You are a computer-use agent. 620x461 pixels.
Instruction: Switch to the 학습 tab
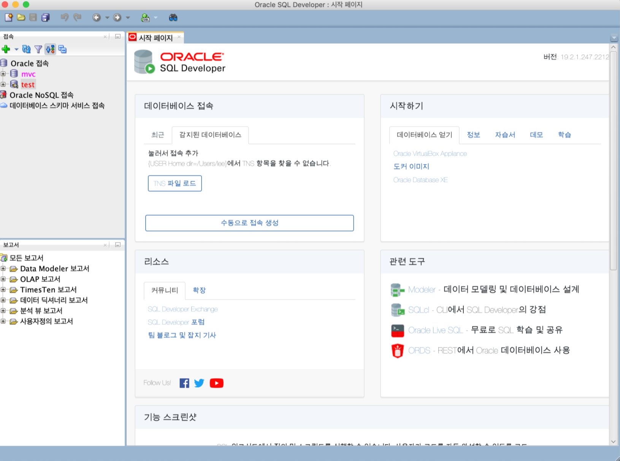click(565, 135)
